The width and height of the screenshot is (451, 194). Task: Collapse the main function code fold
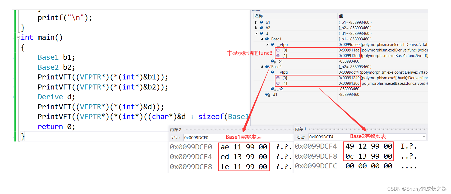point(18,37)
